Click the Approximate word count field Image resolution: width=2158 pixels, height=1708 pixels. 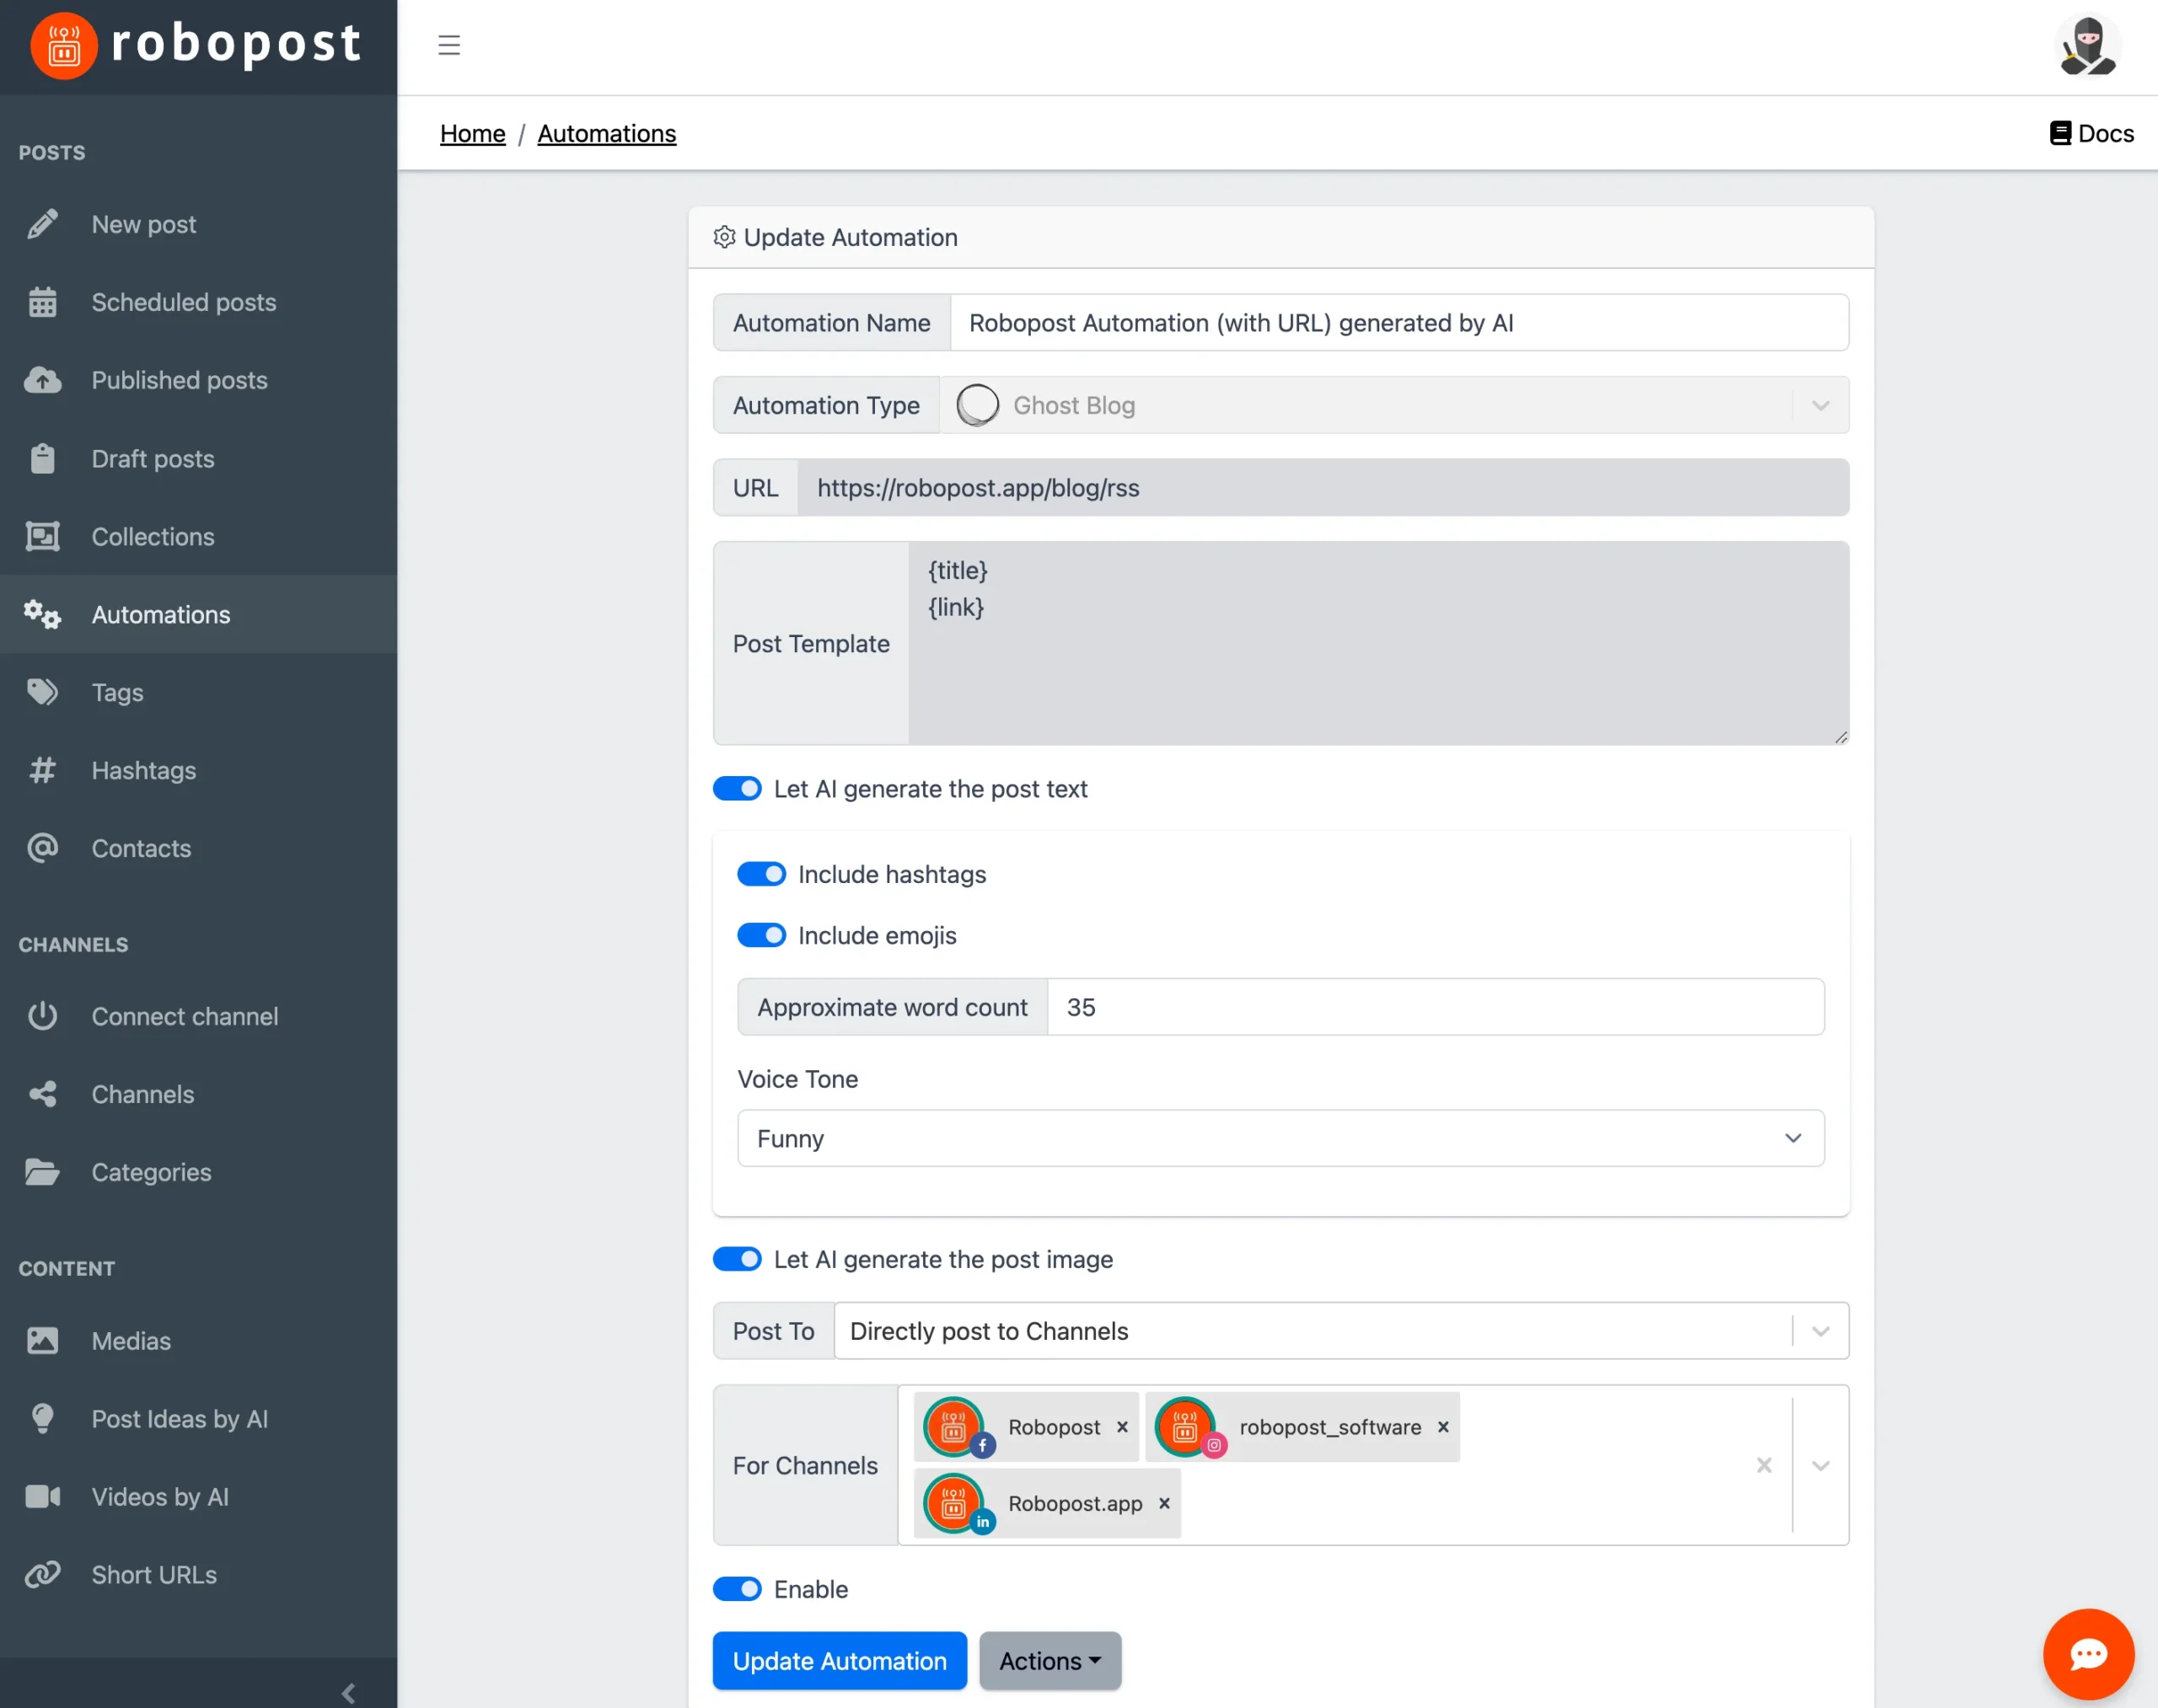coord(1435,1007)
